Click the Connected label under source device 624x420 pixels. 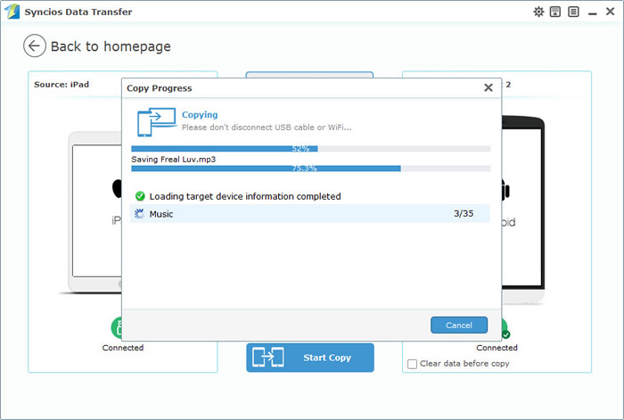tap(123, 348)
